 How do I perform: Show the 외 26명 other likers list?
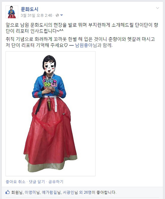[x=85, y=192]
